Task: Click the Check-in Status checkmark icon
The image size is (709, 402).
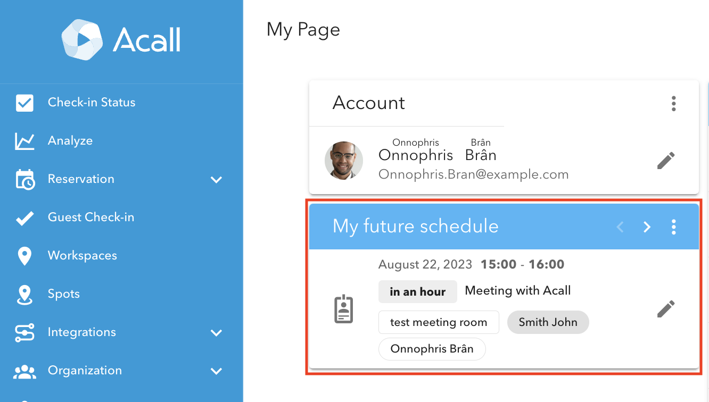Action: 24,103
